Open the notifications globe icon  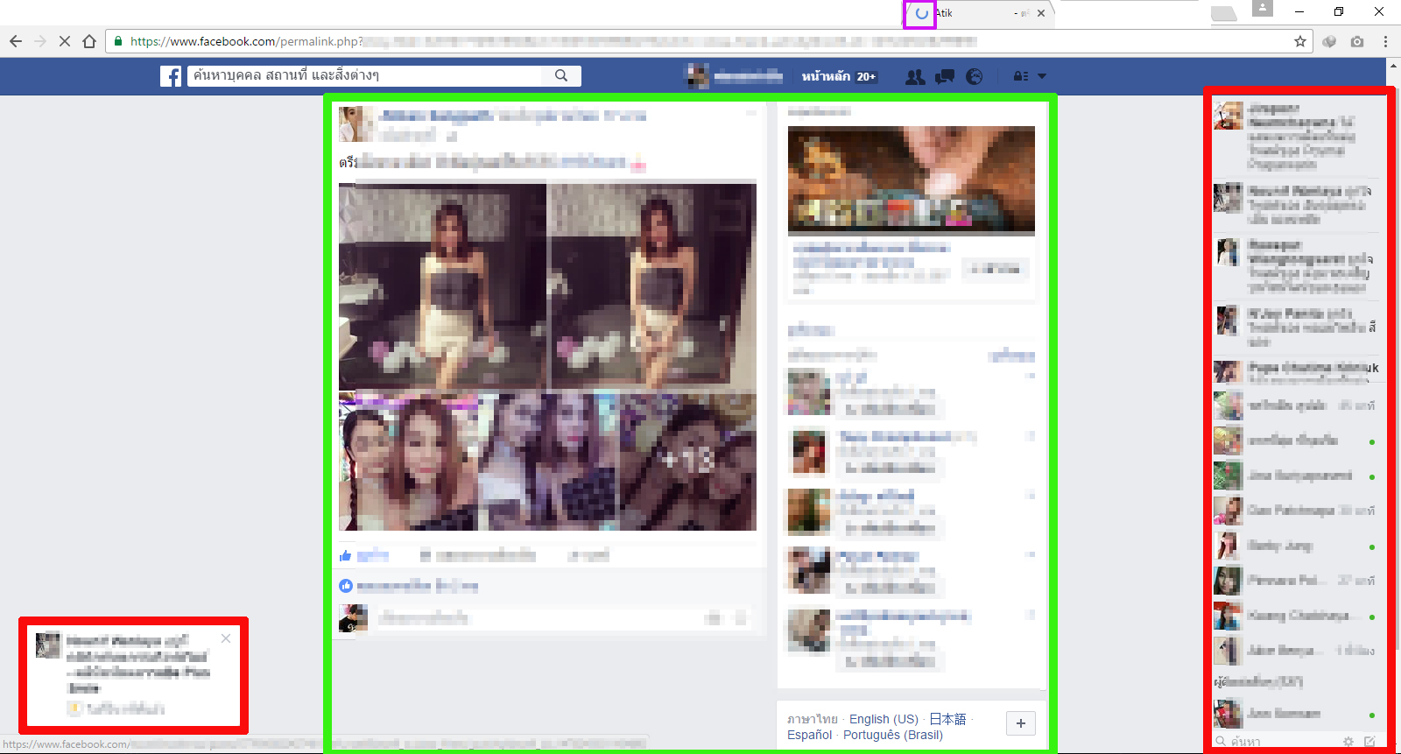(x=975, y=76)
